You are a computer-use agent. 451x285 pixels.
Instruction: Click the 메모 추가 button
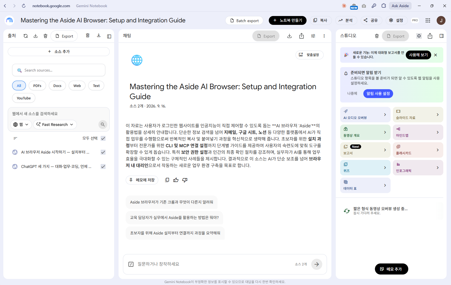pos(391,269)
